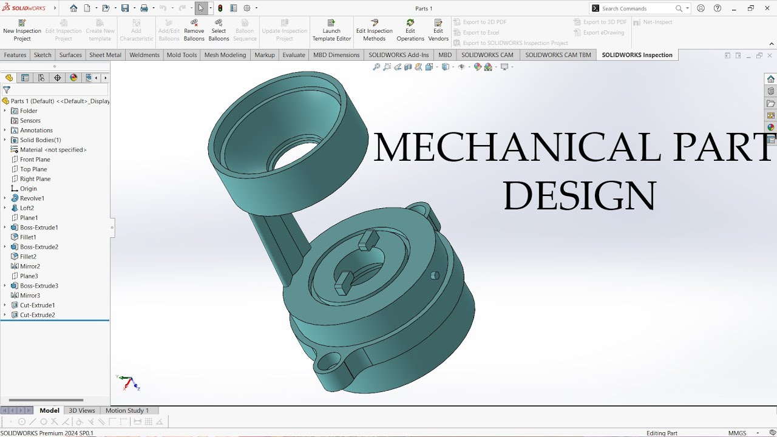777x437 pixels.
Task: Toggle the Hide/Show Items eye icon
Action: pos(461,67)
